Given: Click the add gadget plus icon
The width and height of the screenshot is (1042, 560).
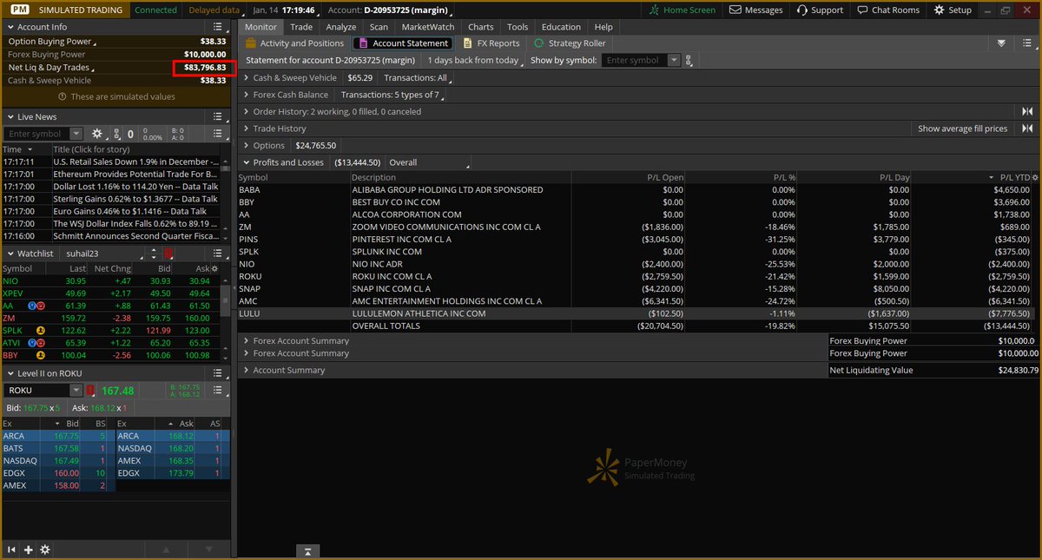Looking at the screenshot, I should [29, 550].
